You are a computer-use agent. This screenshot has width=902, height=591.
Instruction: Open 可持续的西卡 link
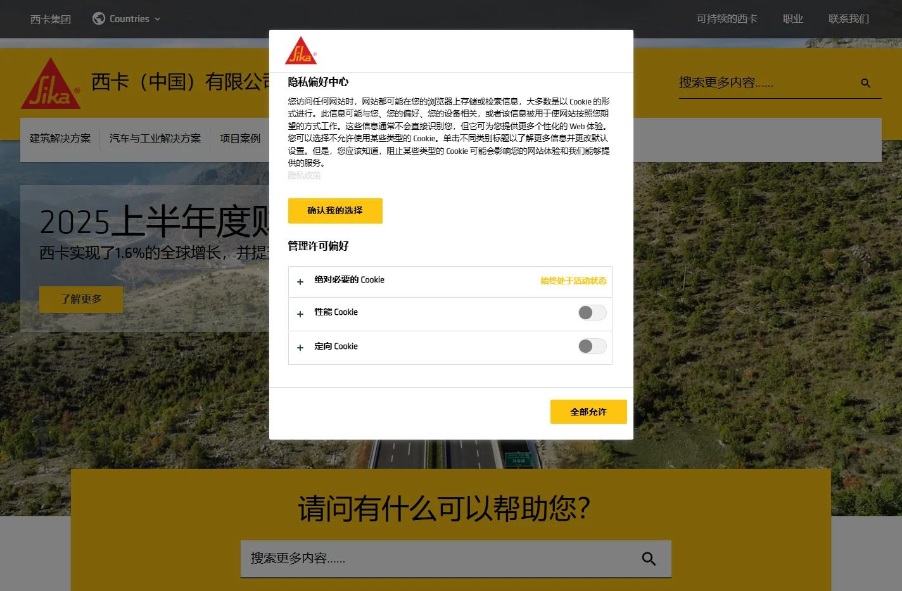click(x=727, y=19)
